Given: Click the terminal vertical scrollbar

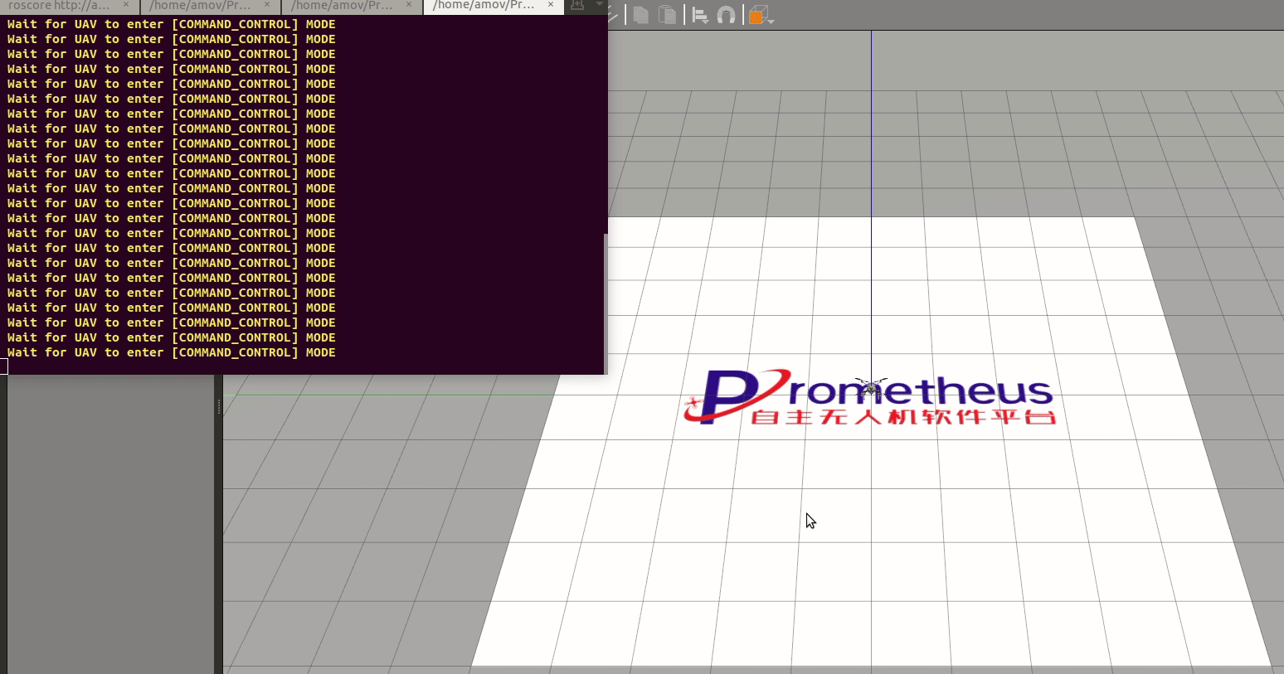Looking at the screenshot, I should 606,303.
